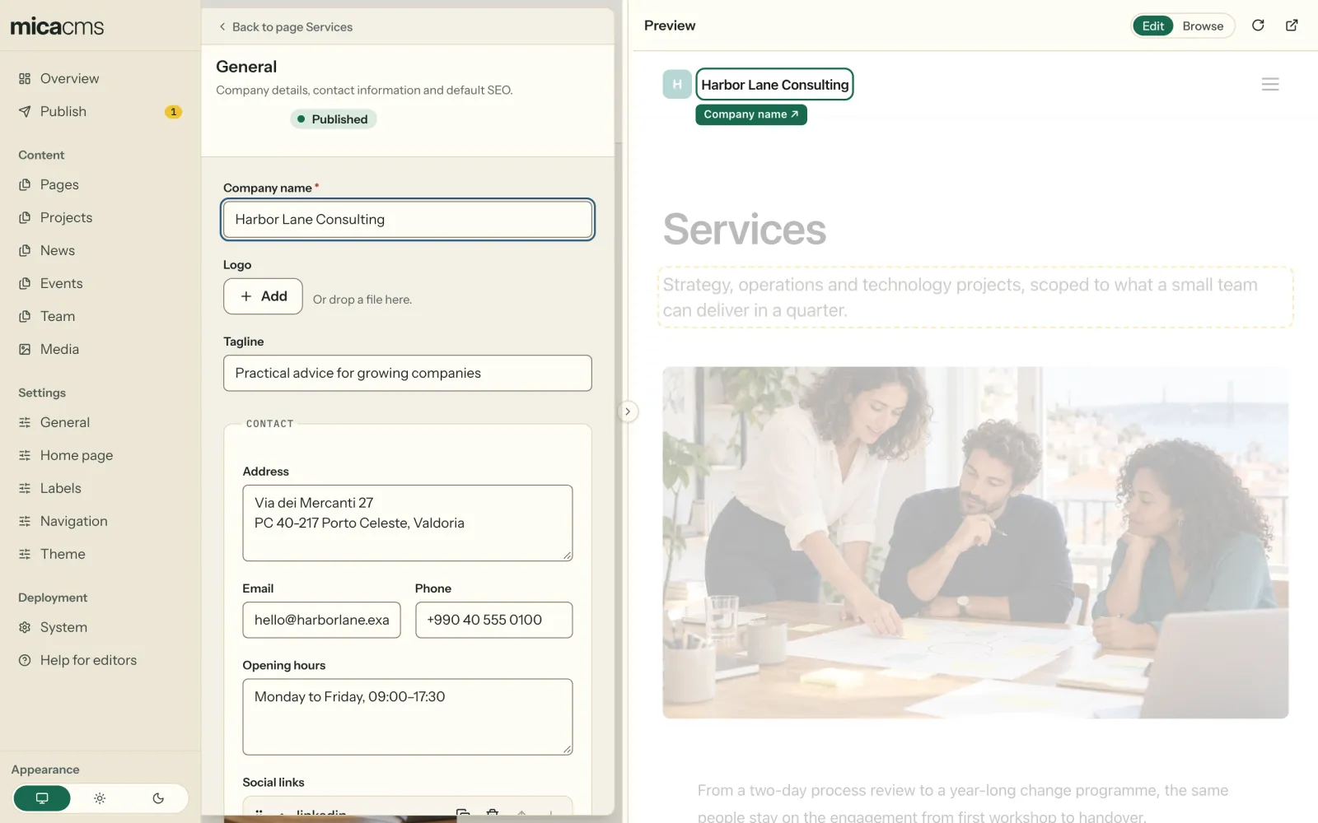
Task: Click the Events icon in sidebar
Action: (25, 283)
